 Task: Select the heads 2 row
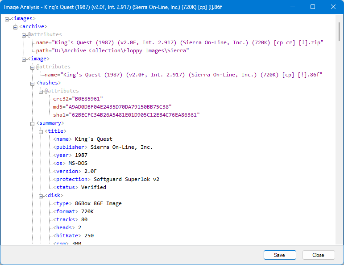[x=67, y=227]
